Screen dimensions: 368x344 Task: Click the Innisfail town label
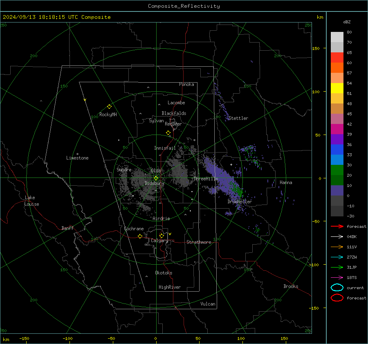[165, 148]
